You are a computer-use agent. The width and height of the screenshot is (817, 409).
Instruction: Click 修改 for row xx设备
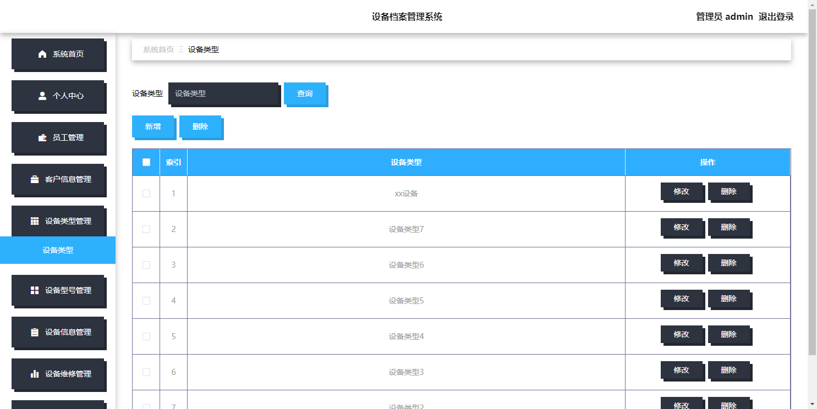coord(682,192)
